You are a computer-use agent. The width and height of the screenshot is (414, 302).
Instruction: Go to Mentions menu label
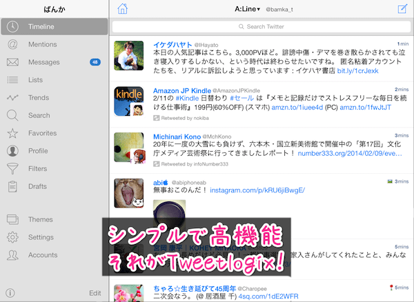pos(43,44)
